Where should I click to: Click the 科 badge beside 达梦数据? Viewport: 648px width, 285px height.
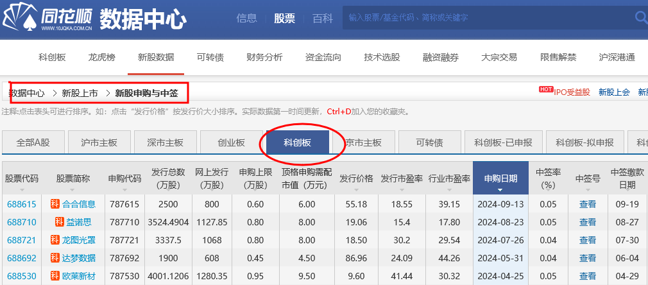pyautogui.click(x=55, y=258)
